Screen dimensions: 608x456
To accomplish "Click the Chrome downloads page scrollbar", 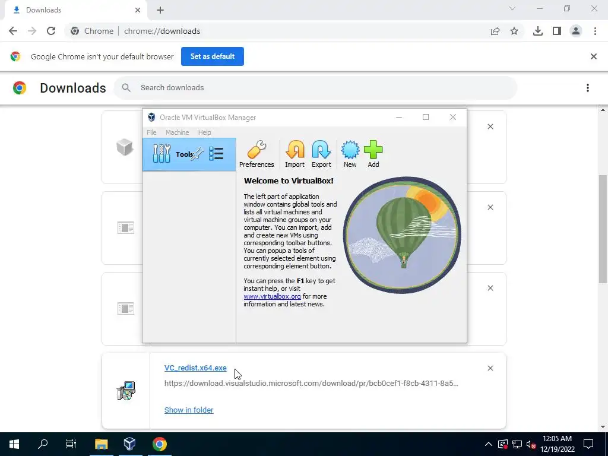I will pos(603,229).
